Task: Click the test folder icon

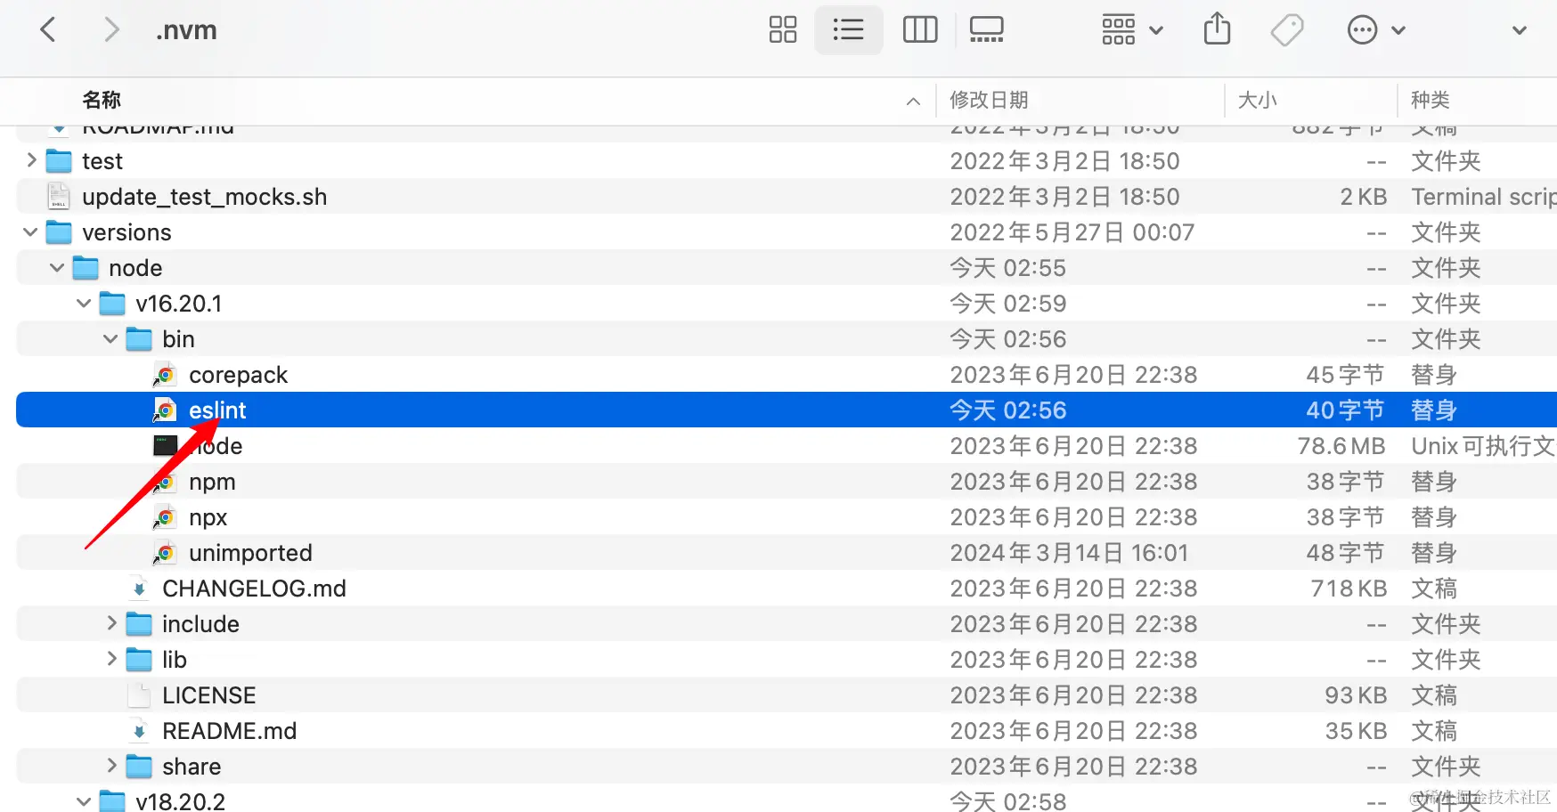Action: pyautogui.click(x=59, y=161)
